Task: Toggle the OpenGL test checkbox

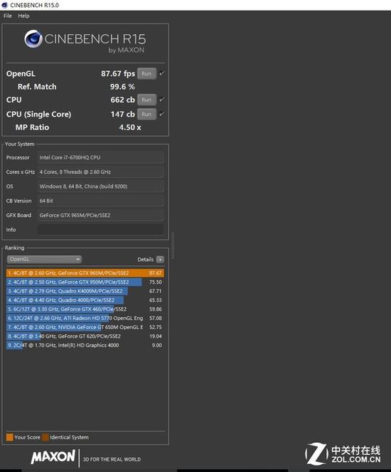Action: coord(161,73)
